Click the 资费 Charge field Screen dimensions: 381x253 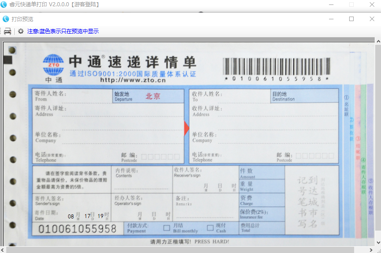pos(262,200)
